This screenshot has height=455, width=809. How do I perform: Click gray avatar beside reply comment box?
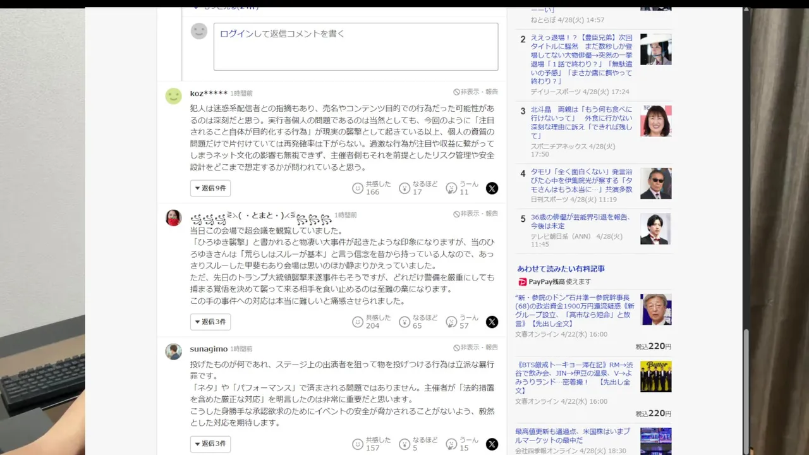(x=199, y=31)
